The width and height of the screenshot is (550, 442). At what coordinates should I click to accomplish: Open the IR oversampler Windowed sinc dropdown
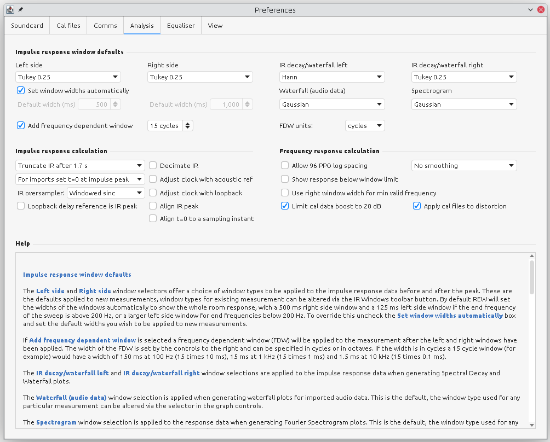tap(106, 193)
